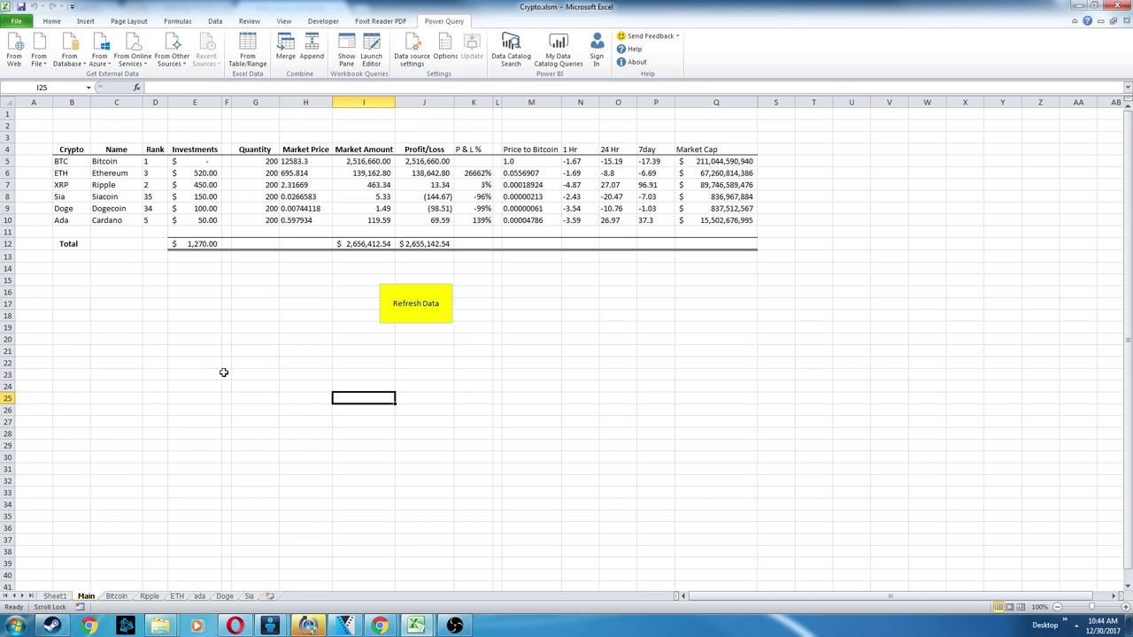Open the Developer ribbon tab
This screenshot has width=1133, height=637.
323,21
